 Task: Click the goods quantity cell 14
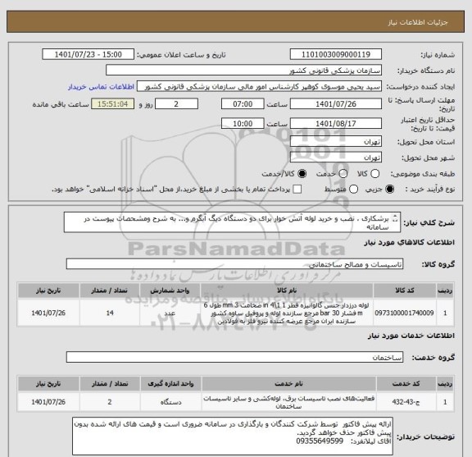coord(110,313)
